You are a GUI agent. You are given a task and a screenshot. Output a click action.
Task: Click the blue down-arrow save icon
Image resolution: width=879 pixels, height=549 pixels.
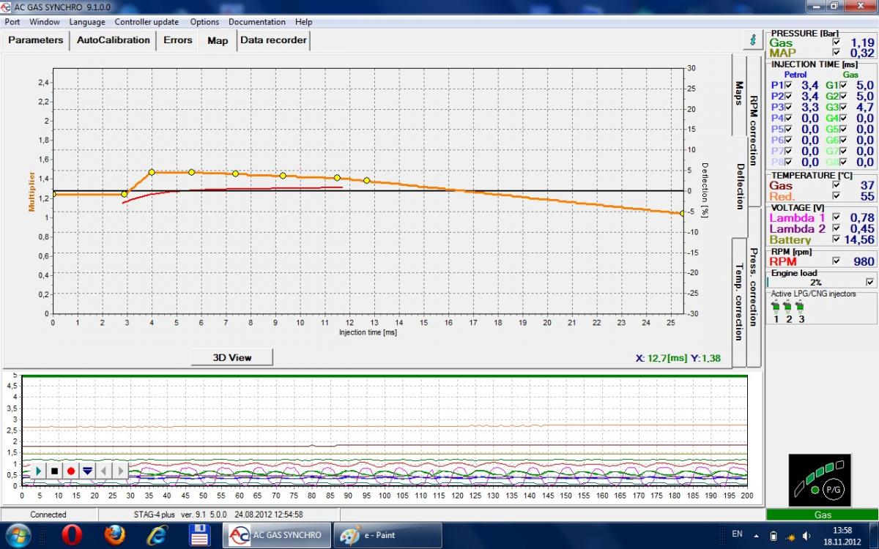pos(87,471)
